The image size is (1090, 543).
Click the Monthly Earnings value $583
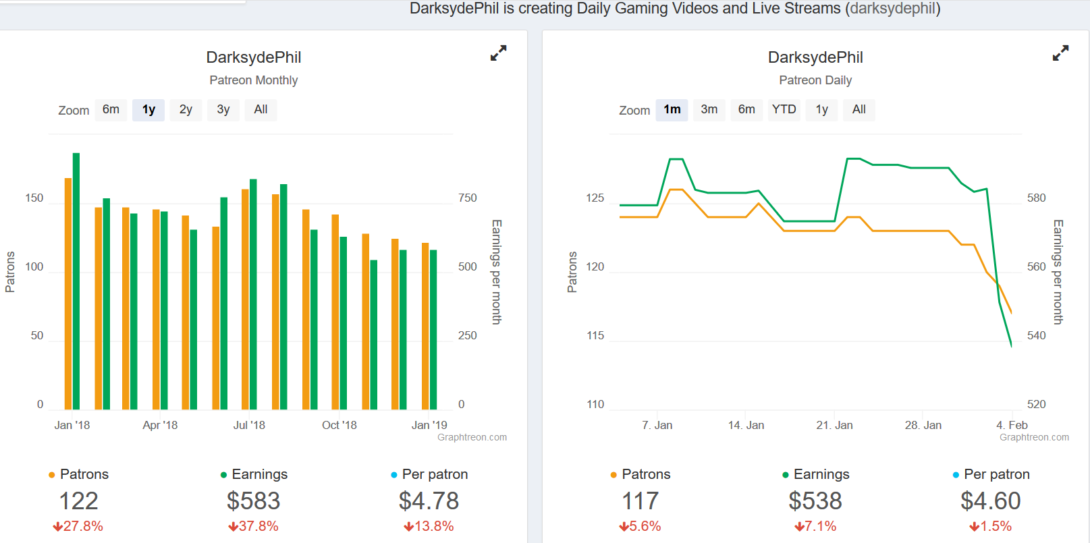(x=253, y=501)
